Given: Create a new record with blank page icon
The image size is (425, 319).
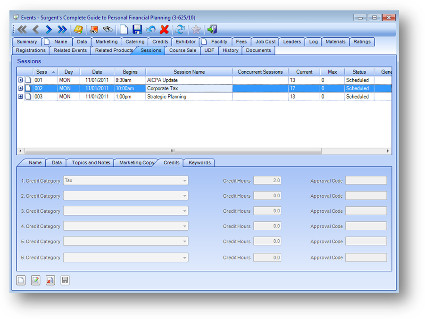Looking at the screenshot, I should pyautogui.click(x=124, y=29).
